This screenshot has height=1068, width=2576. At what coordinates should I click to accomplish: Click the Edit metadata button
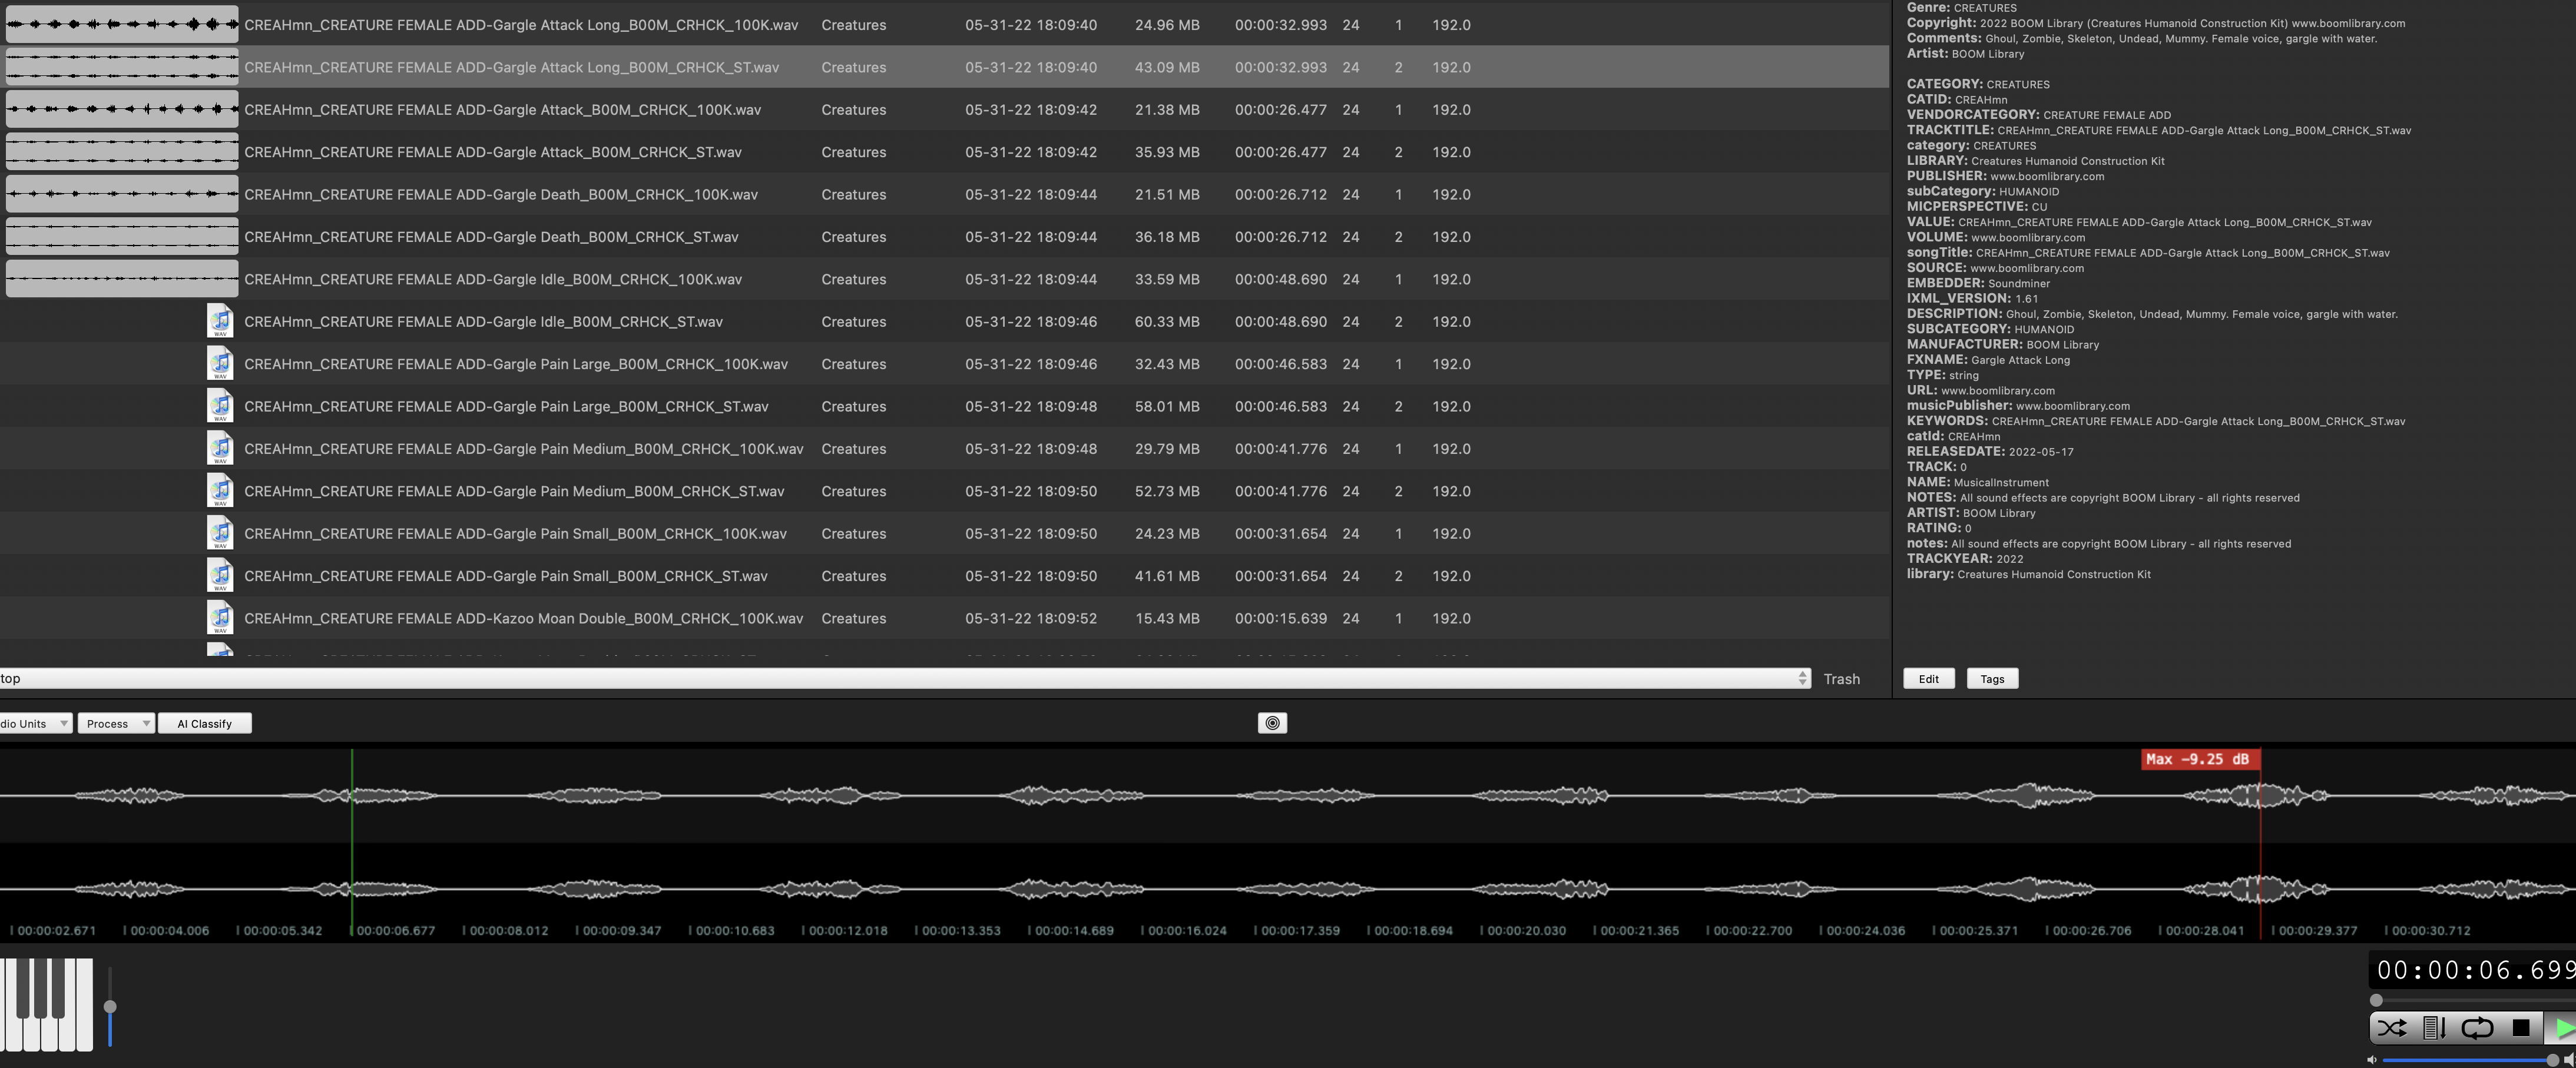[1928, 679]
